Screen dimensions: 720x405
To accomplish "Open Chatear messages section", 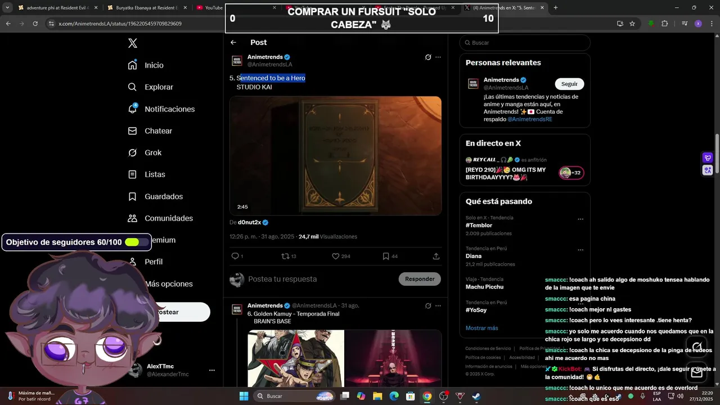I will [150, 131].
